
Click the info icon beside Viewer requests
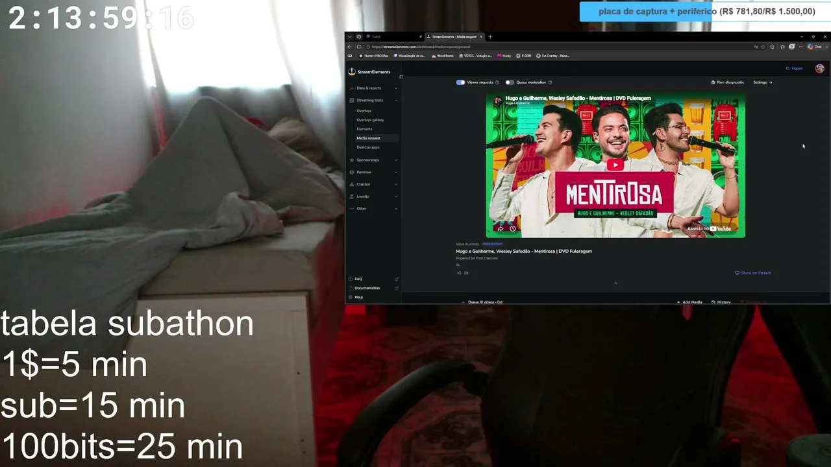[497, 82]
